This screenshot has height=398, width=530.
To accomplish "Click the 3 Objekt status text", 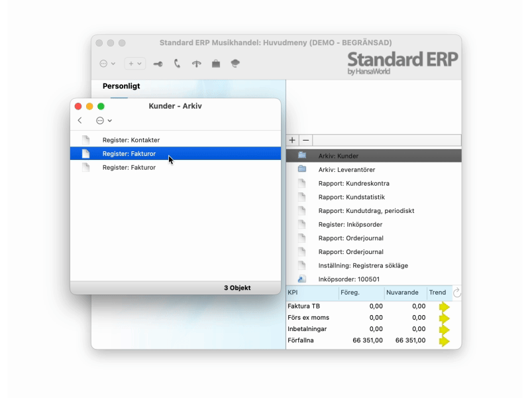I will [237, 288].
